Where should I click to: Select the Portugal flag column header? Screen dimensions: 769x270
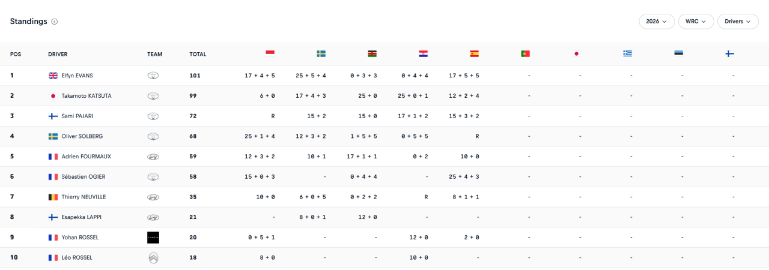pos(525,53)
